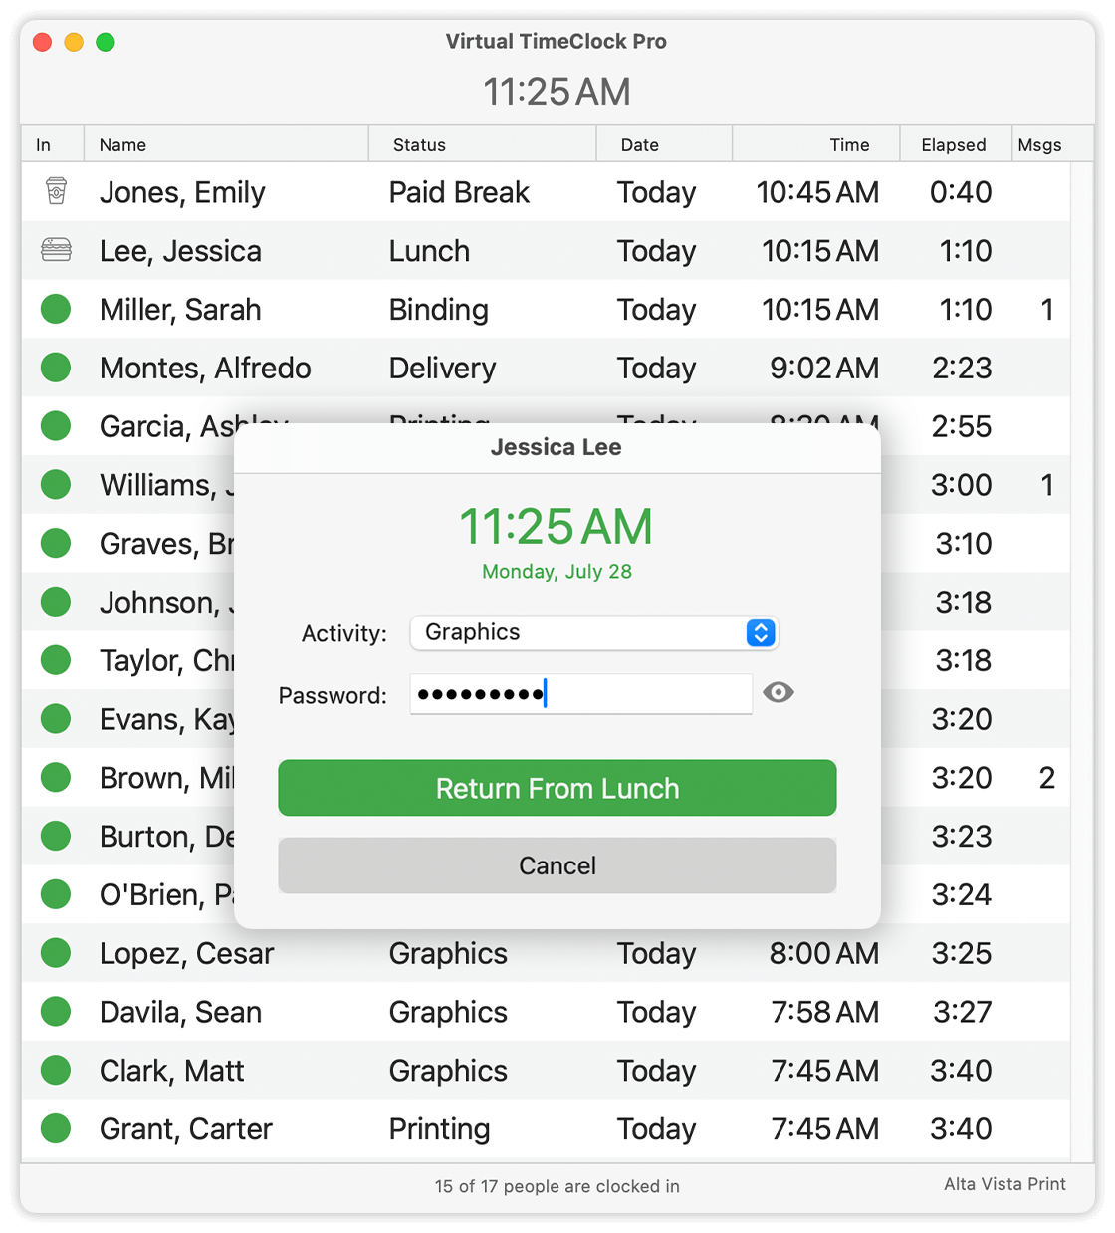Click the Williams name row
The width and height of the screenshot is (1115, 1233).
point(166,485)
